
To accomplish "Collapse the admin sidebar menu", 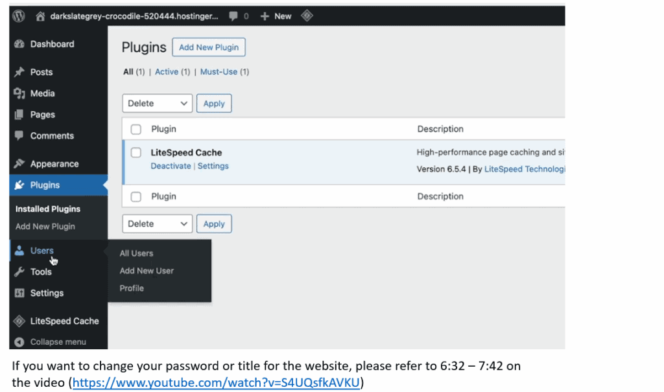I will (x=57, y=341).
